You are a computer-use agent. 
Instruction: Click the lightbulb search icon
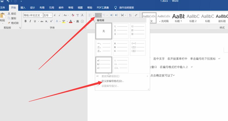coord(116,8)
